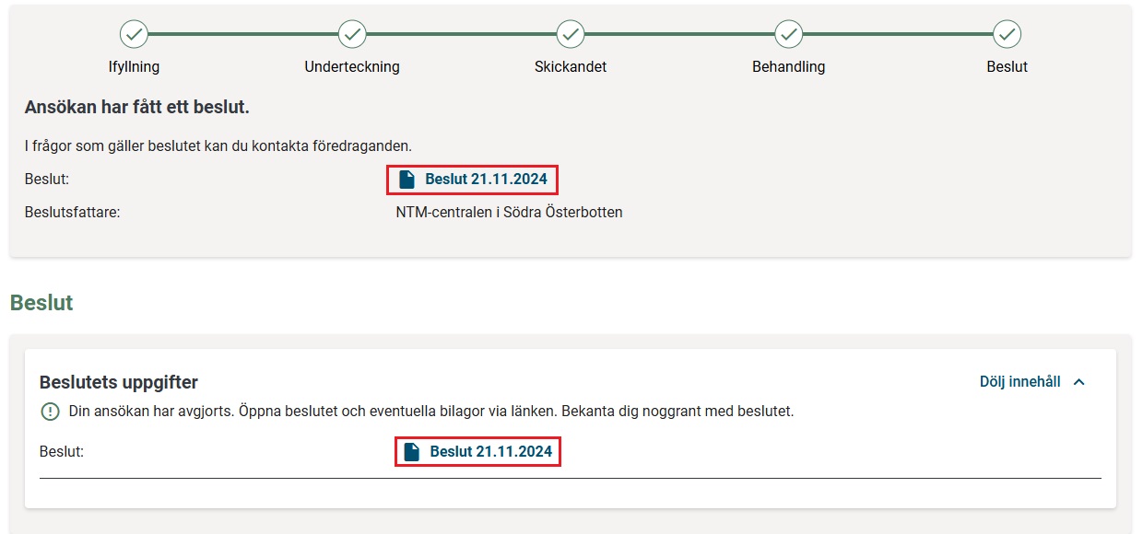Open 'Beslut 21.11.2024' link above Beslutsfattare
1143x534 pixels.
pyautogui.click(x=485, y=180)
